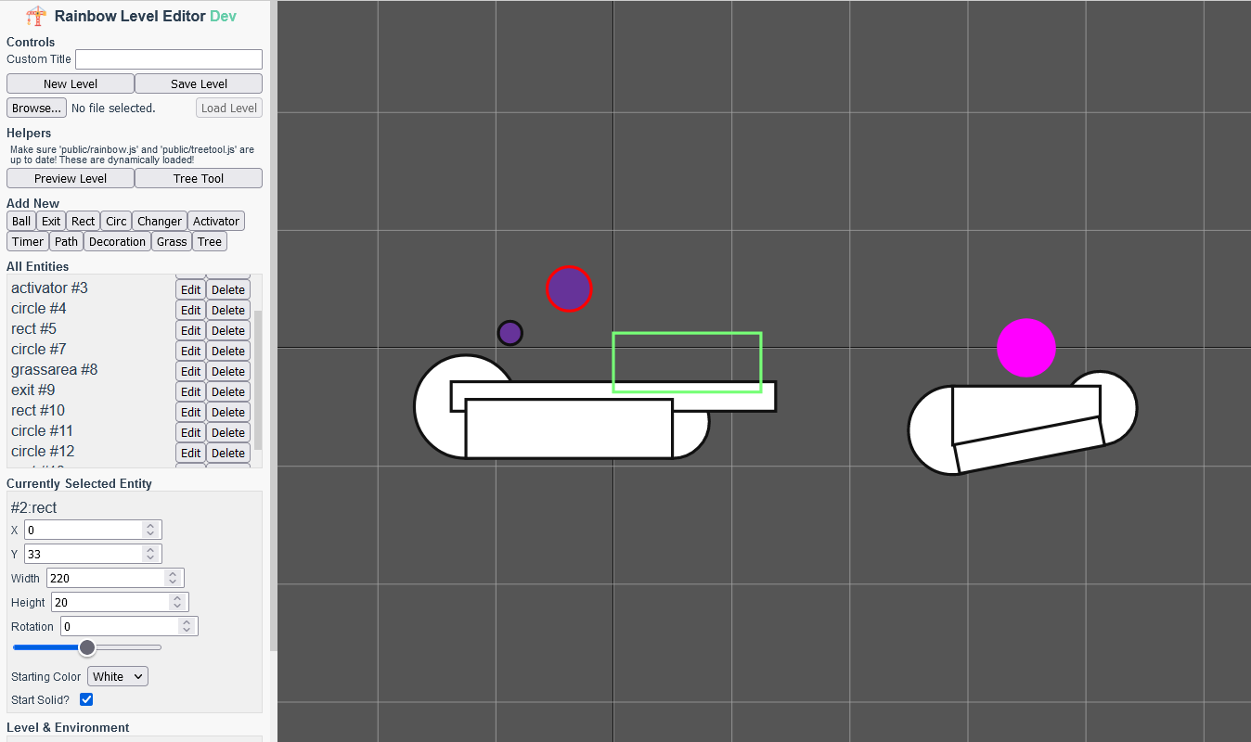The image size is (1251, 742).
Task: Open the Starting Color dropdown
Action: coord(117,676)
